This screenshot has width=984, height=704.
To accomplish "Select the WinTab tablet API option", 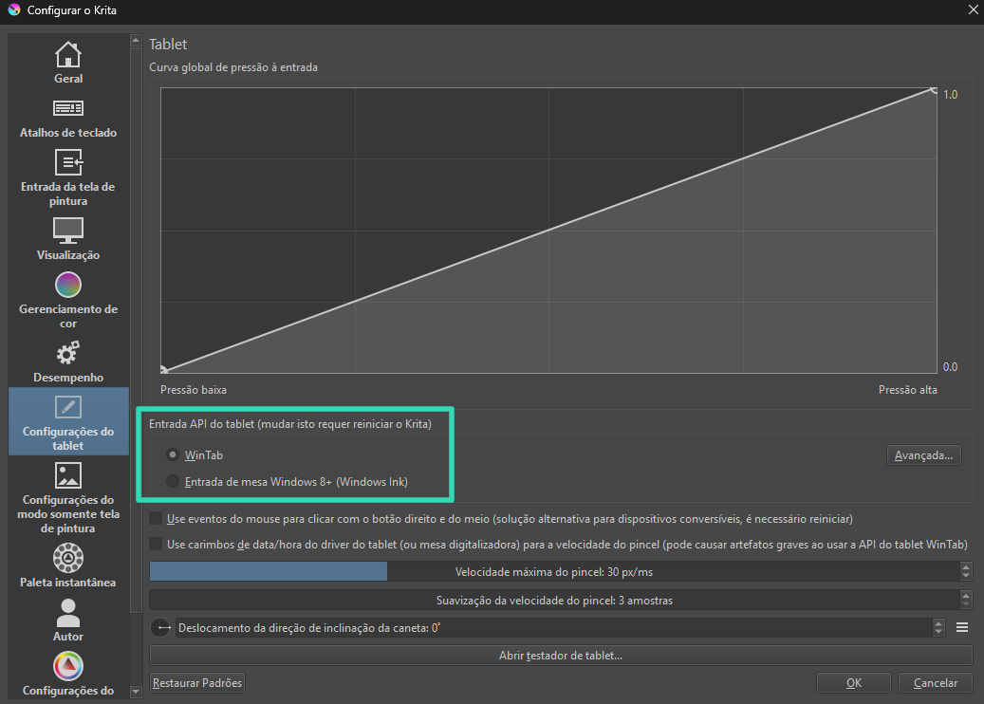I will (x=195, y=454).
